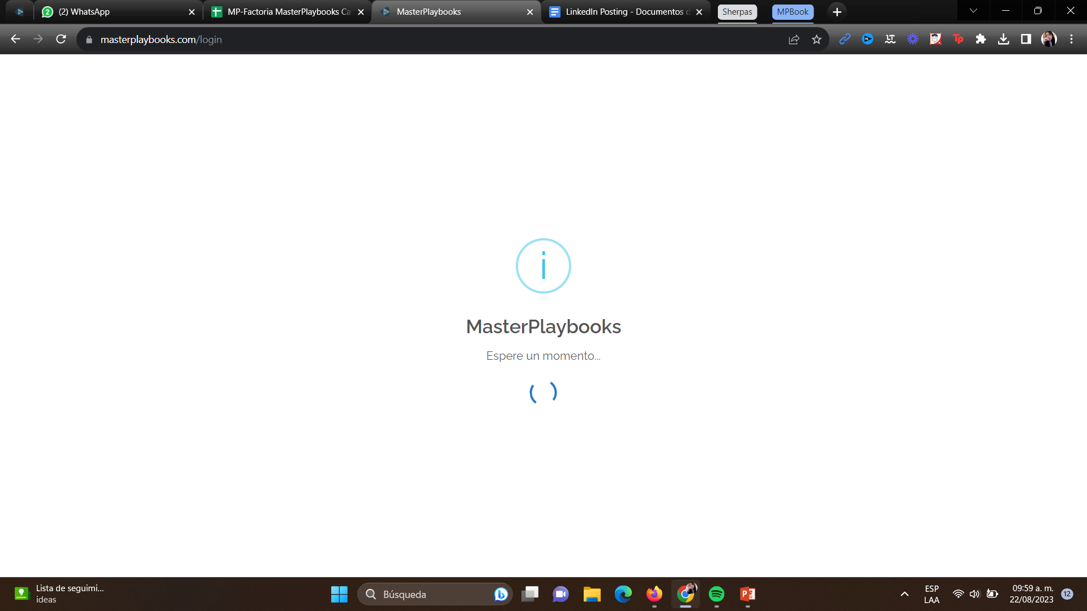Open the red Tp extension
This screenshot has width=1087, height=611.
(x=958, y=39)
